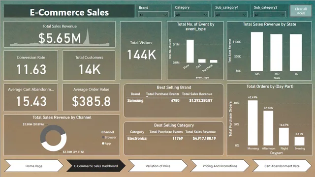Click the Total Sales Revenue by State title
Screen dimensions: 315x177
click(269, 24)
